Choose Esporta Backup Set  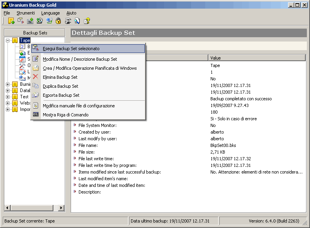click(x=88, y=95)
